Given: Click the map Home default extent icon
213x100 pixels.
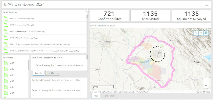Looking at the screenshot, I should 196,33.
